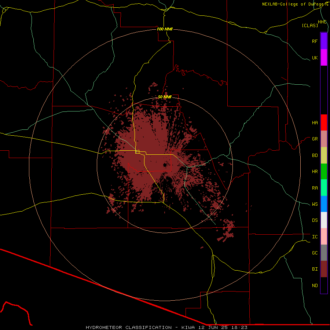The image size is (330, 330).
Task: Click the WS legend label
Action: click(315, 204)
